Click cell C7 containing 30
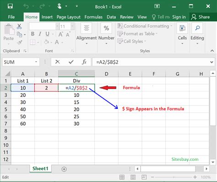Screen dimensions: 217x182 coord(76,123)
